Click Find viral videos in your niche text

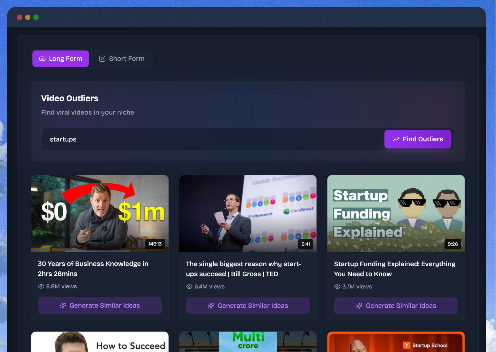(88, 112)
